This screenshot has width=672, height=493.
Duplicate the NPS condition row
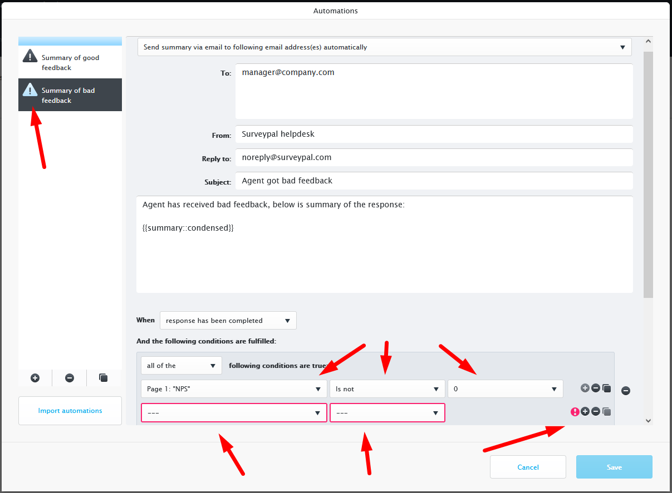coord(607,389)
